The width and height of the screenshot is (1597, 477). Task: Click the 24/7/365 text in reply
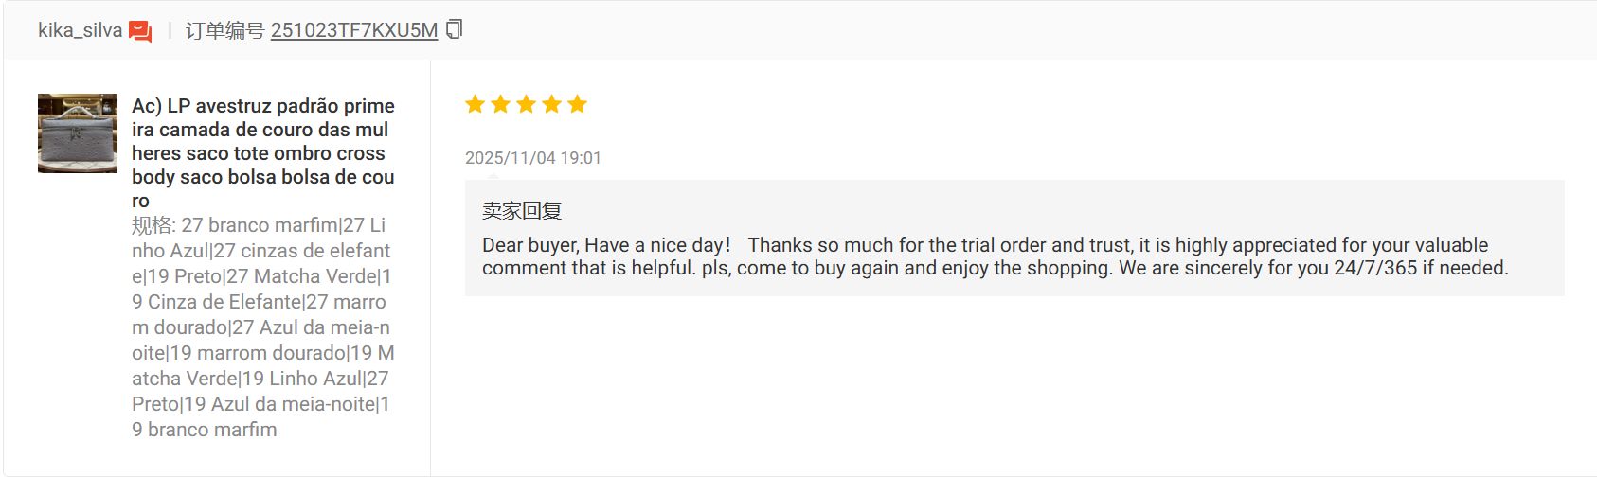1375,268
